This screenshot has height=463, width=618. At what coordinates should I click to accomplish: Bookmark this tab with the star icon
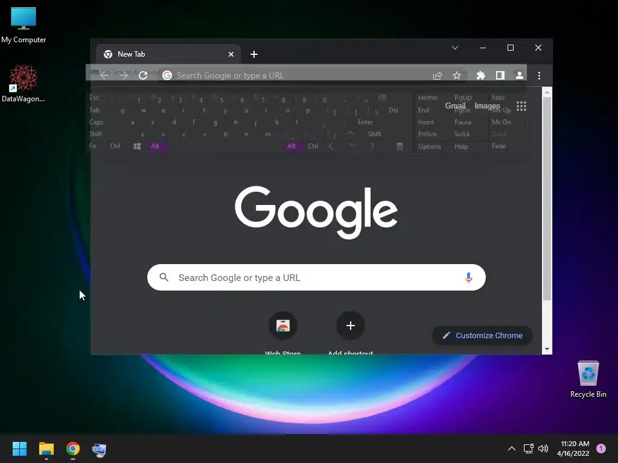point(457,75)
